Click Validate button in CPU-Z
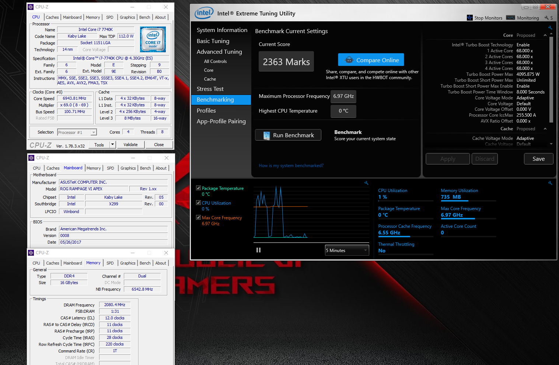This screenshot has width=559, height=365. point(130,145)
